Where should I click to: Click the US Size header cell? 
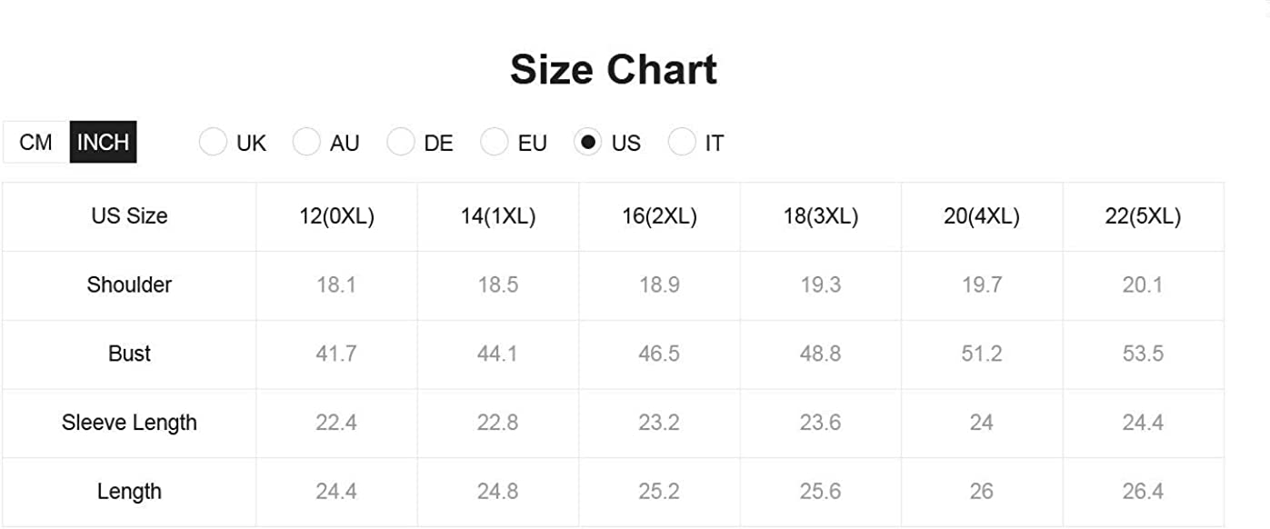129,216
